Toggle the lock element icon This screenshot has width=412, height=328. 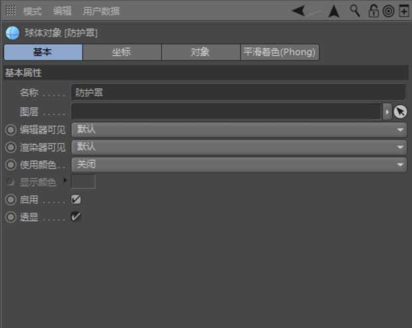pyautogui.click(x=373, y=11)
